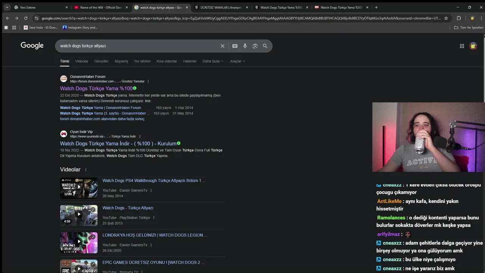The image size is (485, 273).
Task: Open EPİC GAMES ÜCRETSİZ OYUNU Watch Dogs 2 link
Action: (x=153, y=262)
